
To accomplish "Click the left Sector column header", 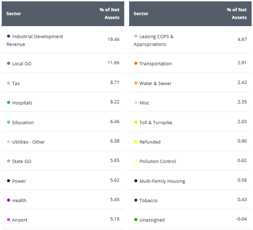I will coord(14,13).
